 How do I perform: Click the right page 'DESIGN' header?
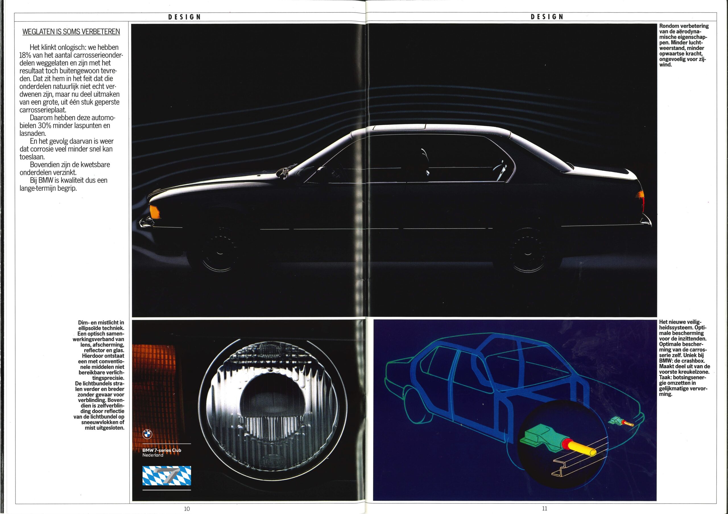point(547,17)
